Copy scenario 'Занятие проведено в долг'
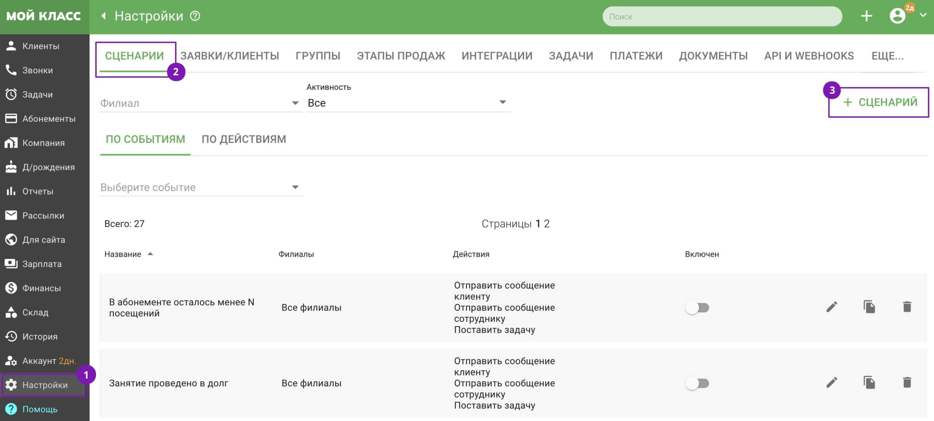Image resolution: width=934 pixels, height=421 pixels. (869, 383)
